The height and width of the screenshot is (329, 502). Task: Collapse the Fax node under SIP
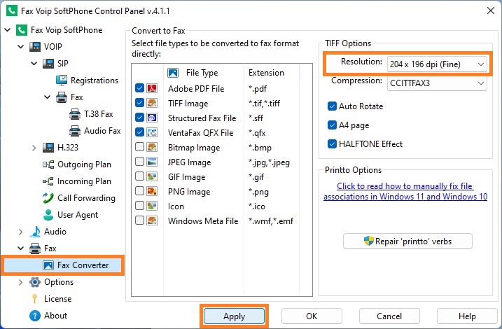click(48, 97)
